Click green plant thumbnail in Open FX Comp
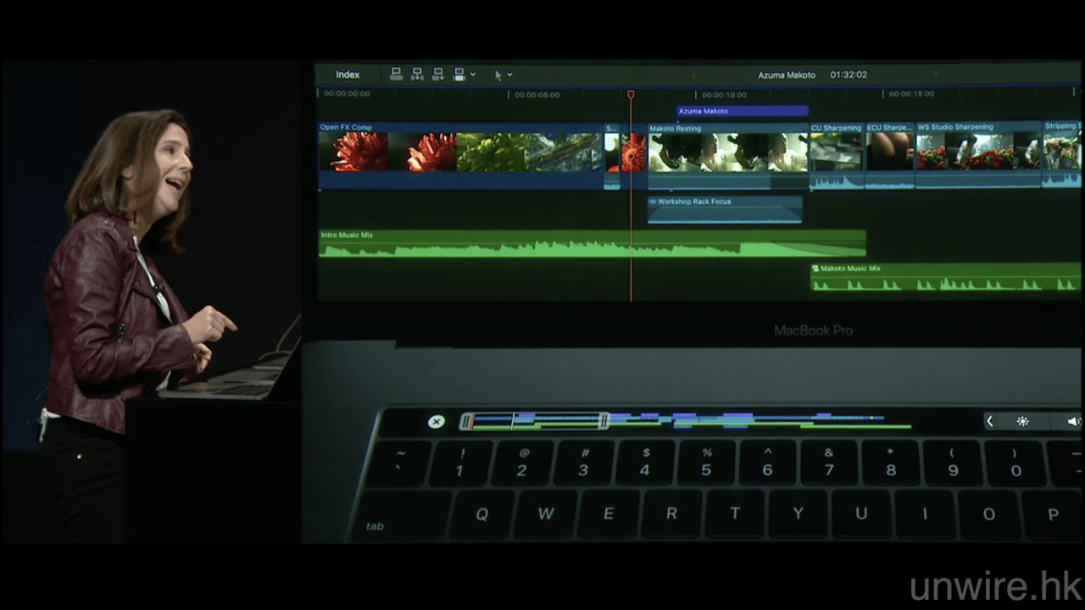The height and width of the screenshot is (610, 1085). pyautogui.click(x=491, y=152)
